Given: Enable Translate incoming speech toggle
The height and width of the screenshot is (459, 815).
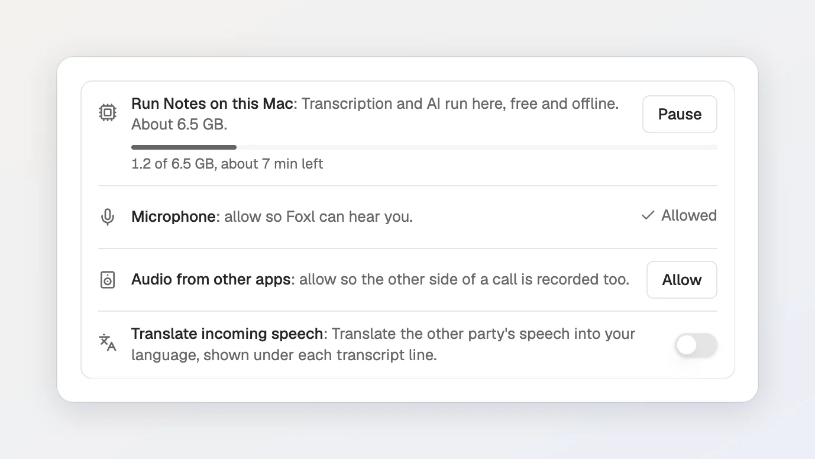Looking at the screenshot, I should [x=696, y=345].
